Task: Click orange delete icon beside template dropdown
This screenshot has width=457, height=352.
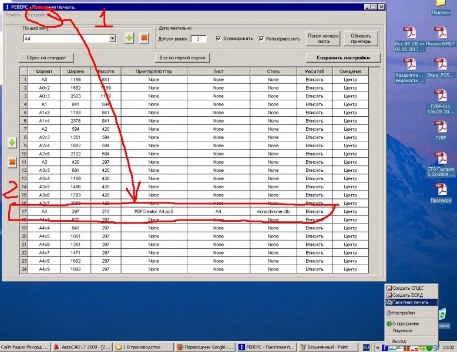Action: (x=144, y=38)
